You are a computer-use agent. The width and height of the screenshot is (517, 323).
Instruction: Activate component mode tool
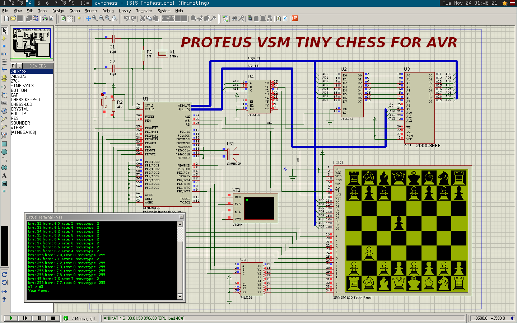[4, 38]
